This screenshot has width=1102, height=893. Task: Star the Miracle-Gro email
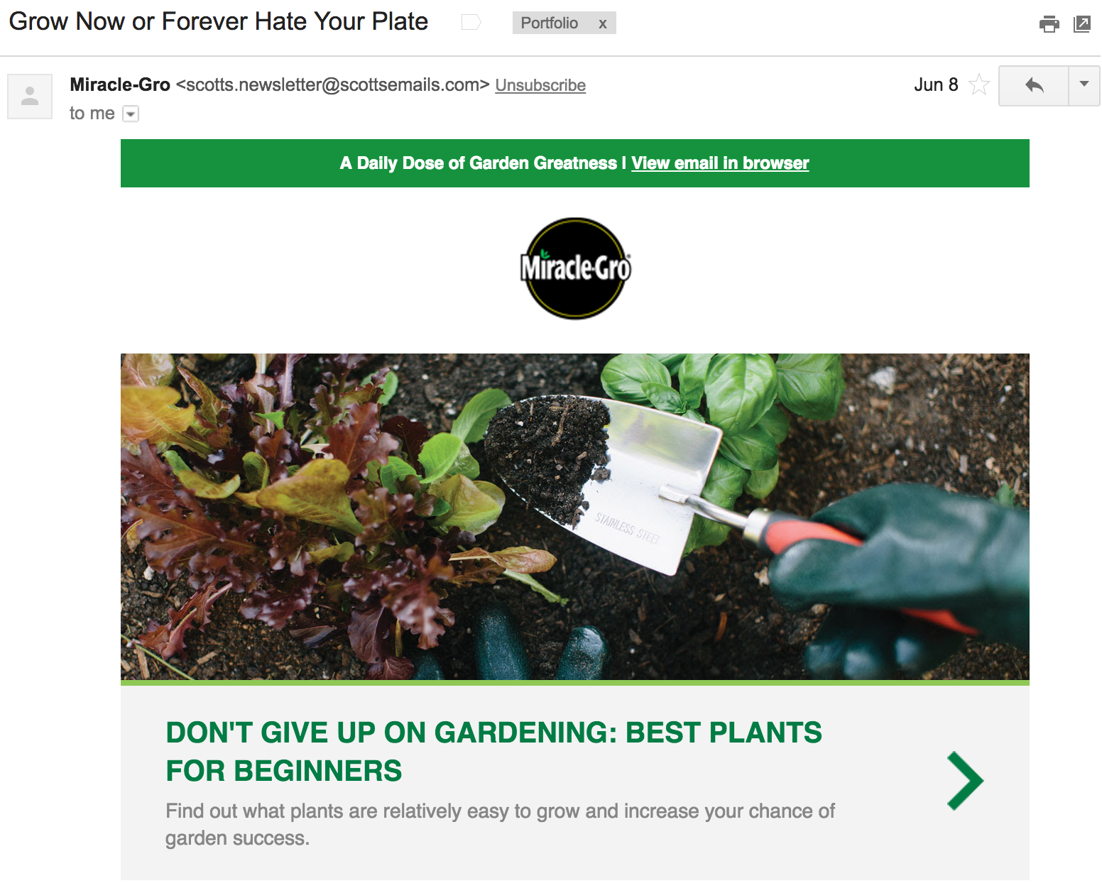979,84
